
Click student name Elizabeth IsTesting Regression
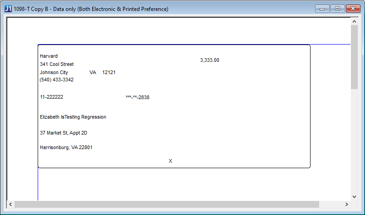(x=73, y=117)
